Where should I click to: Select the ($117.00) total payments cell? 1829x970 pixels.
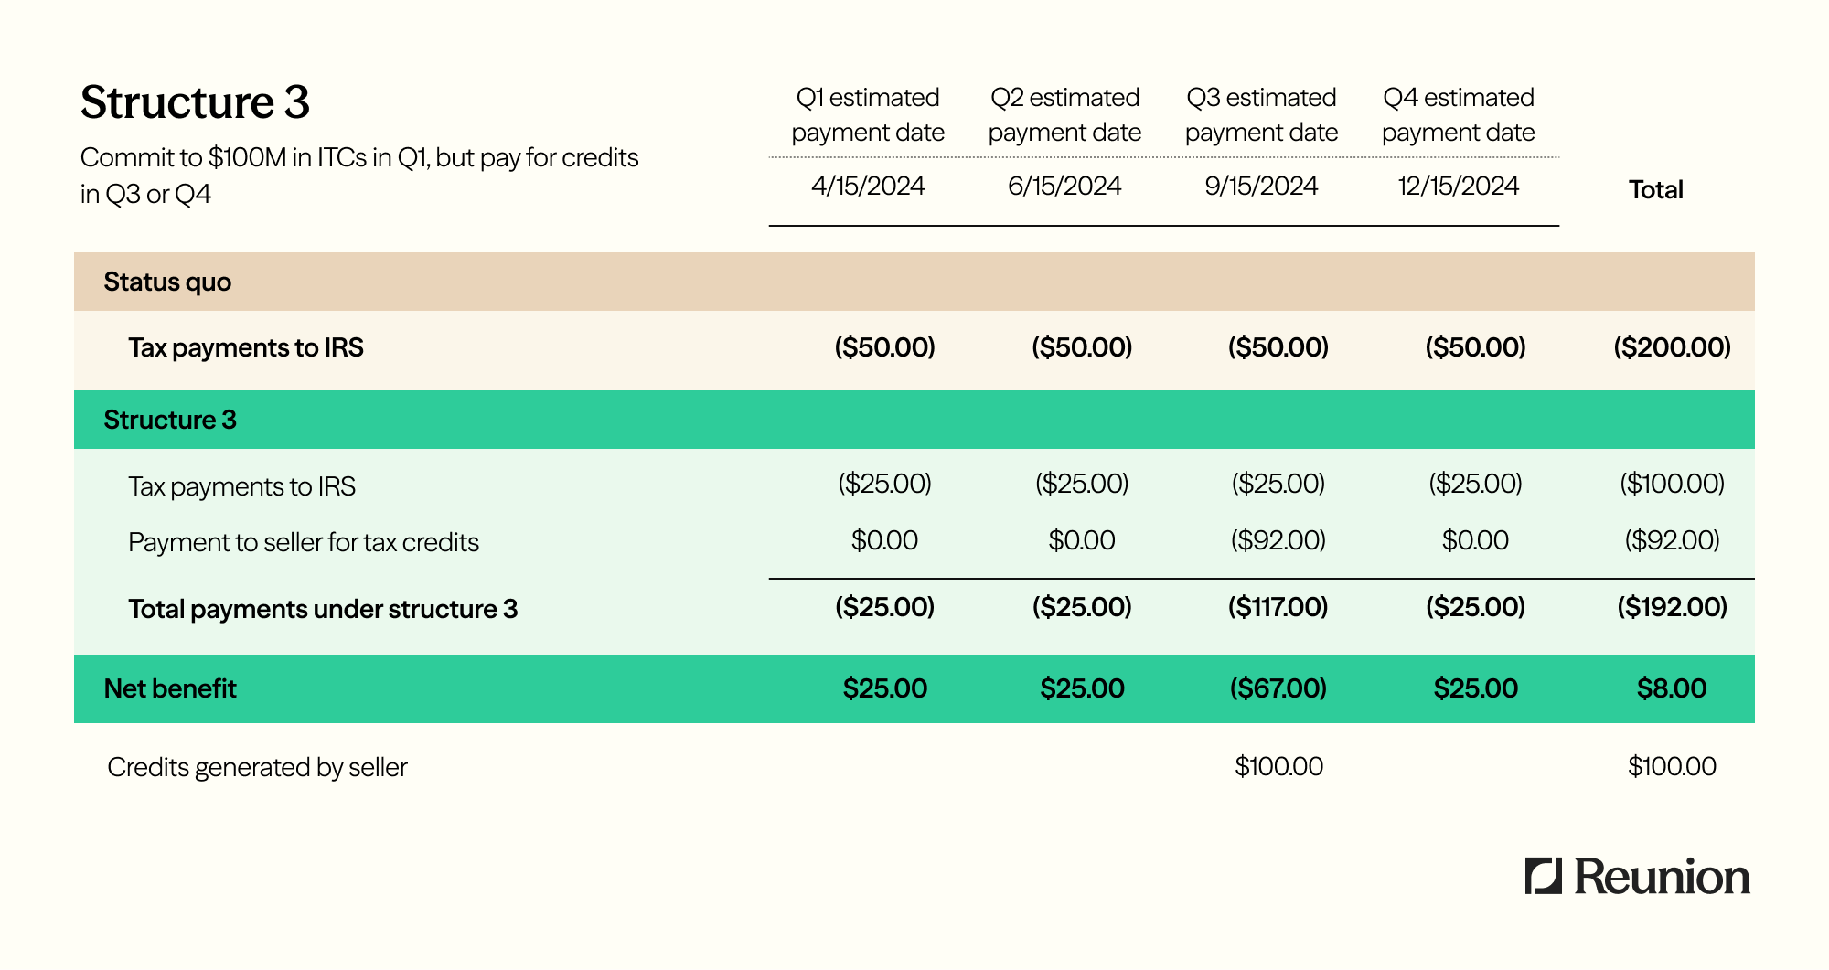[1278, 607]
